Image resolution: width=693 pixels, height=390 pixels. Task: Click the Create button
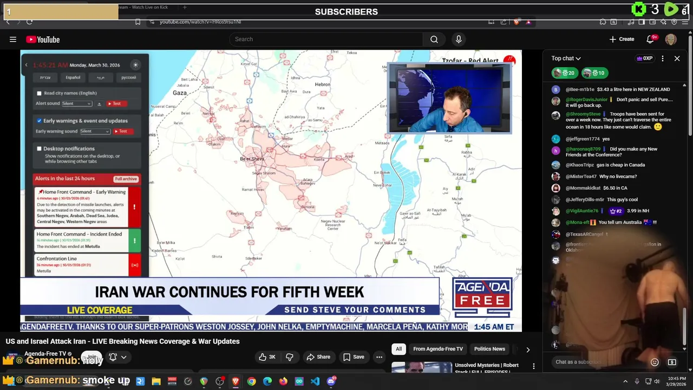(x=622, y=39)
